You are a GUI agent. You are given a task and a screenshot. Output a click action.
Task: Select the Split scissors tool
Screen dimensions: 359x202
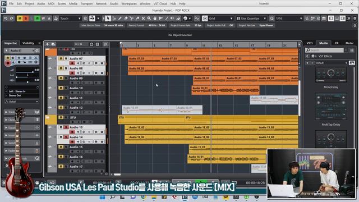pos(131,19)
